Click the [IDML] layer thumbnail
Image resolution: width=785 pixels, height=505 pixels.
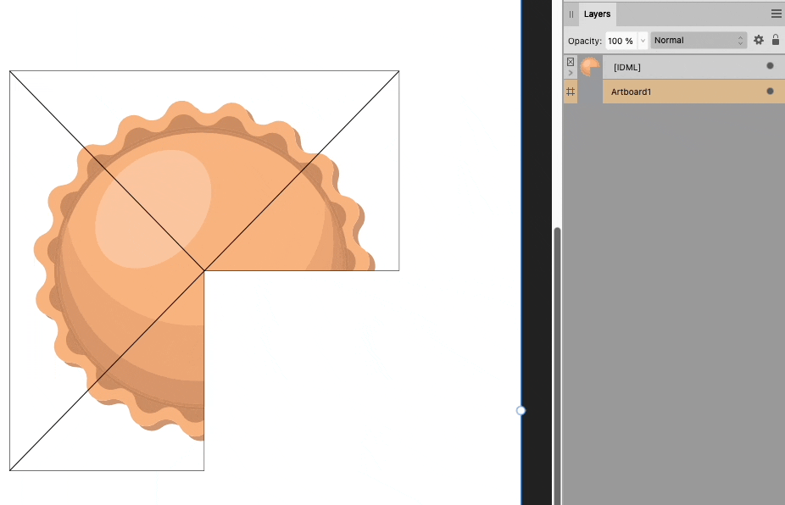coord(590,67)
